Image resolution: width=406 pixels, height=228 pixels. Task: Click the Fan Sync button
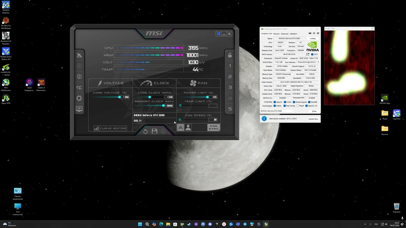[x=213, y=127]
